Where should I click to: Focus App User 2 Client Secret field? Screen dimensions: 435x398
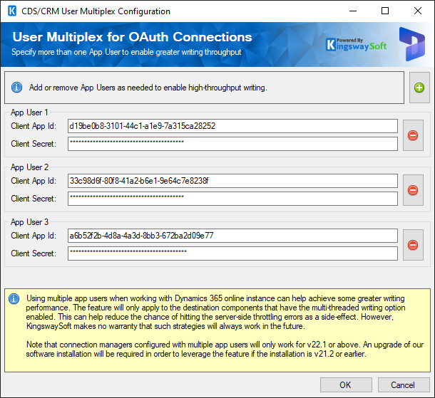tap(232, 199)
